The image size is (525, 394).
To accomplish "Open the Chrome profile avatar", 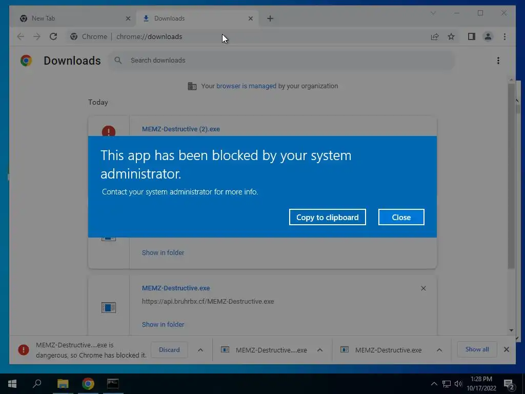I will pos(488,36).
